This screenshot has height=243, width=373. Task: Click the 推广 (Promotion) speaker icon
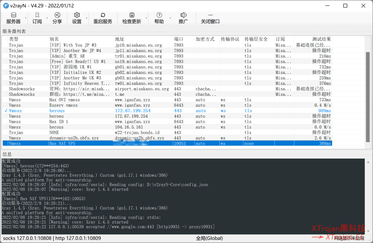(x=183, y=18)
